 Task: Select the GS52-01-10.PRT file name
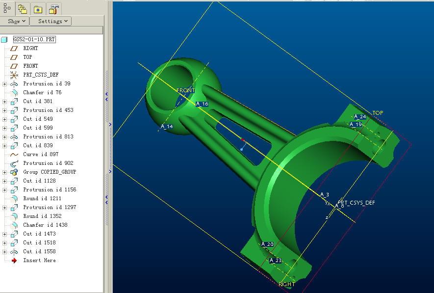click(x=34, y=39)
